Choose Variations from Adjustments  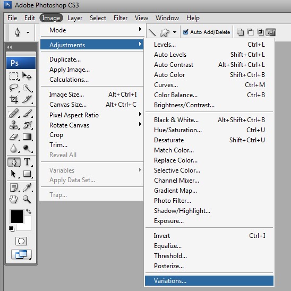[x=209, y=280]
